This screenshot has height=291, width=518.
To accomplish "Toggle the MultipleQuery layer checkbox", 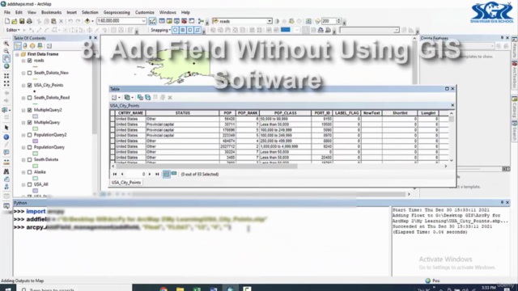I will click(30, 123).
